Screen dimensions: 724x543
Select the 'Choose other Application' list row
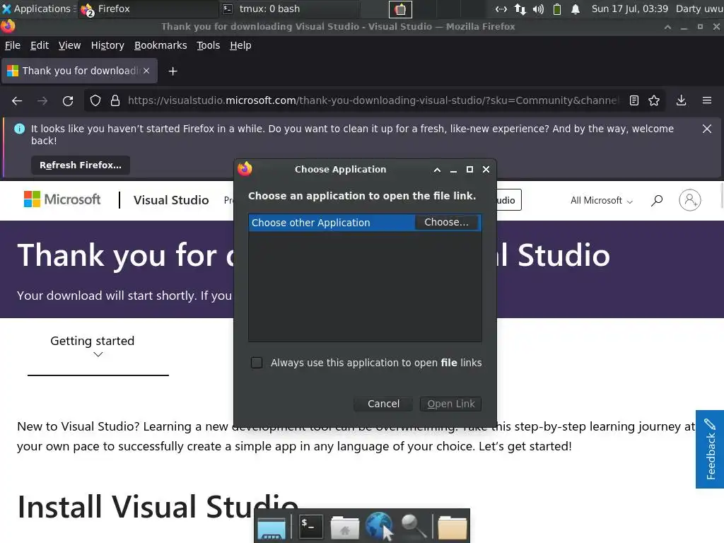[x=365, y=223]
